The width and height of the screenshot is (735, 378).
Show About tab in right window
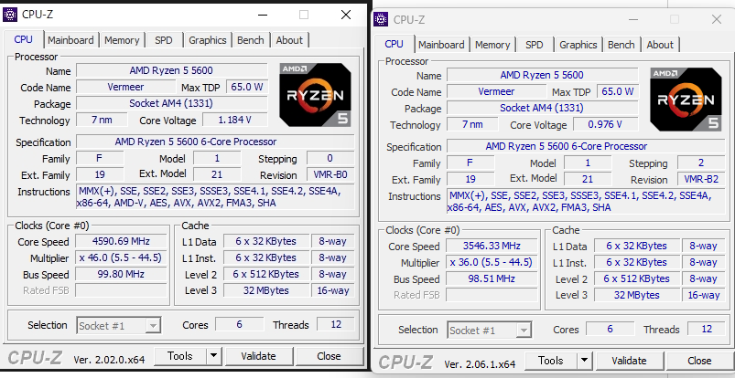pyautogui.click(x=660, y=45)
